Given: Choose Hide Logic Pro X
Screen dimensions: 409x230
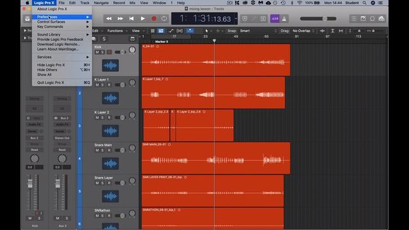Looking at the screenshot, I should 62,65.
